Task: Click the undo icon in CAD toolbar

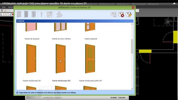Action: point(9,11)
